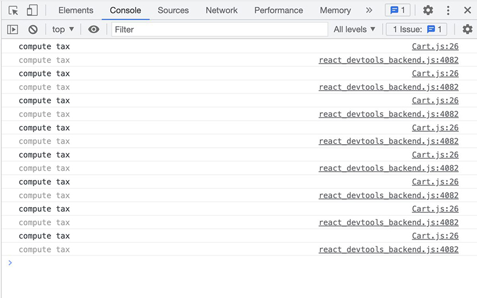Open the Performance tab

point(278,10)
